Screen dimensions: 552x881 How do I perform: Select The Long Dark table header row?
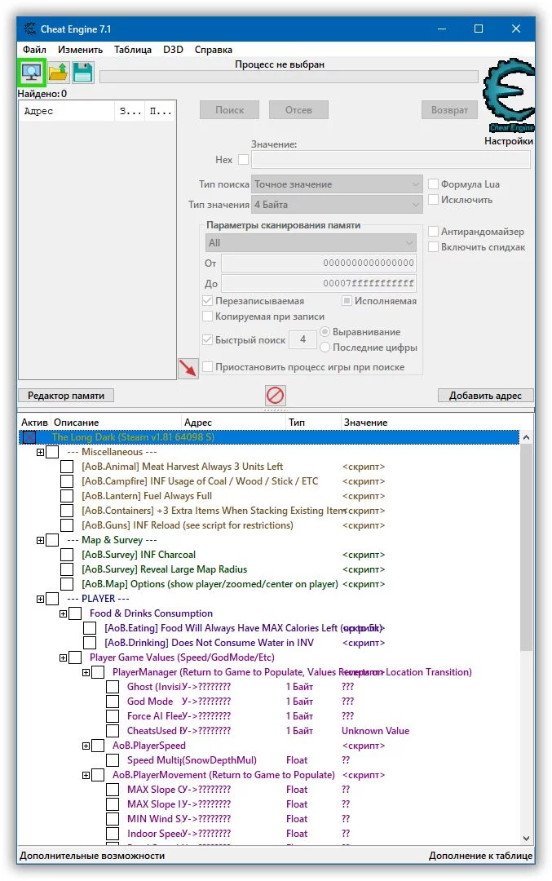[x=270, y=437]
